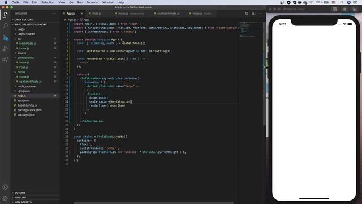Image resolution: width=362 pixels, height=204 pixels.
Task: Expand the assets folder
Action: (x=35, y=53)
